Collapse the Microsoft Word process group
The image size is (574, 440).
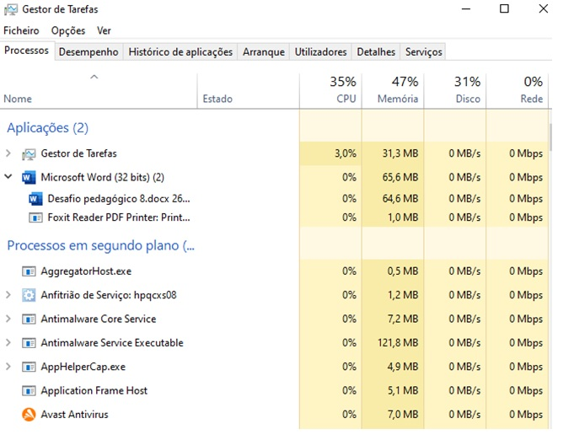[x=8, y=177]
